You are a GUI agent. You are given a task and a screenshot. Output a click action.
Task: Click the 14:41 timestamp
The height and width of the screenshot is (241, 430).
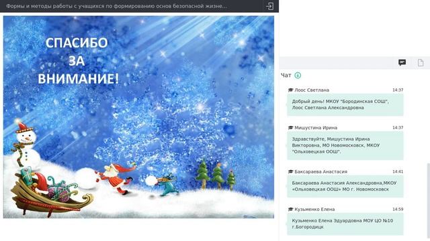tap(398, 171)
